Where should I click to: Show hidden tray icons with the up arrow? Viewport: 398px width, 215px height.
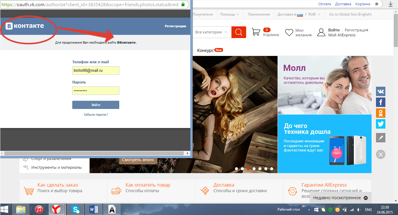click(309, 210)
